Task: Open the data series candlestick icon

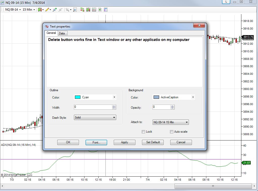Action: coord(88,10)
